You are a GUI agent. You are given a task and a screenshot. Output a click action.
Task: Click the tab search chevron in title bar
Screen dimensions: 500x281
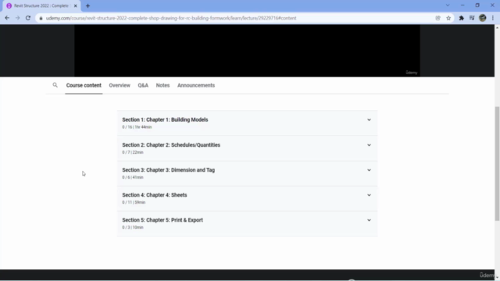click(448, 5)
